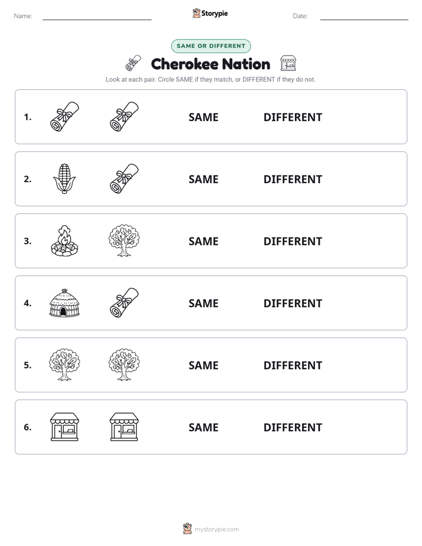Choose SAME for pair 1
Screen dimensions: 422x546
203,118
